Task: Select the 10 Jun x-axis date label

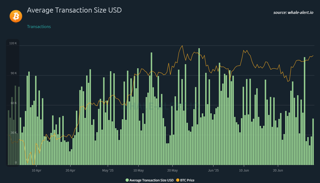Action: tap(244, 170)
